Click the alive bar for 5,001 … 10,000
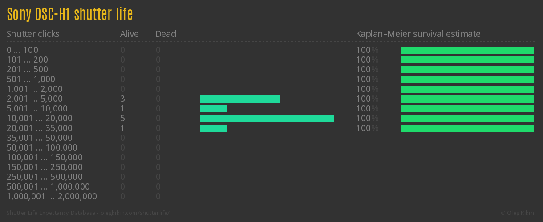543x222 pixels. click(213, 109)
